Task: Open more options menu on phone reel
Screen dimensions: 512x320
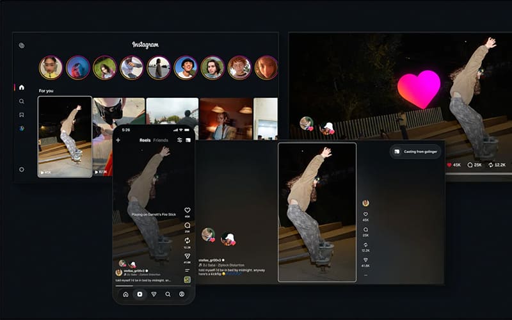Action: pyautogui.click(x=187, y=270)
